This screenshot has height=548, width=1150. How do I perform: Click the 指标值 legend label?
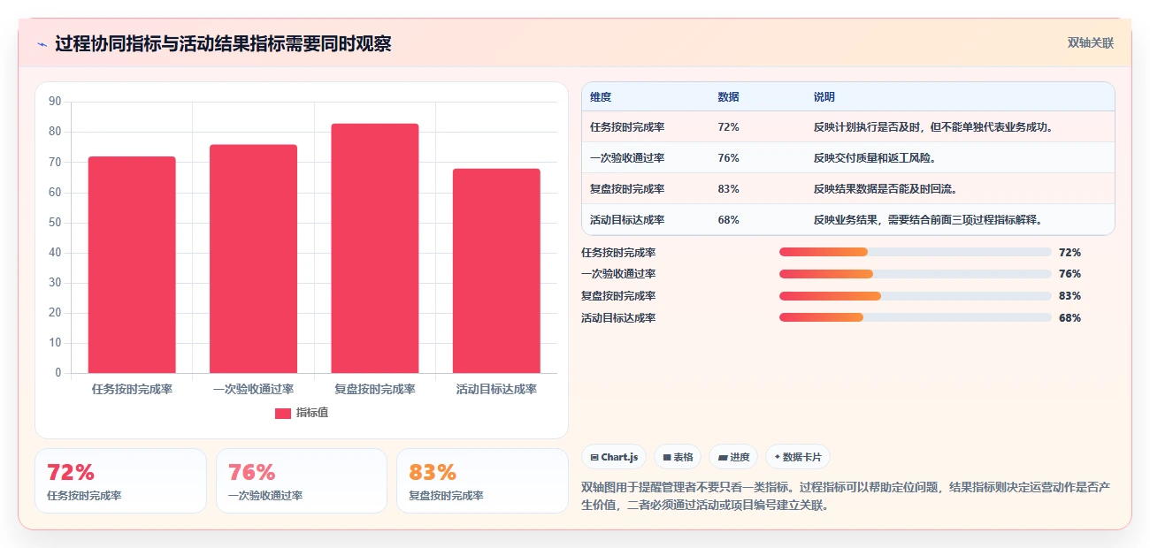click(312, 413)
